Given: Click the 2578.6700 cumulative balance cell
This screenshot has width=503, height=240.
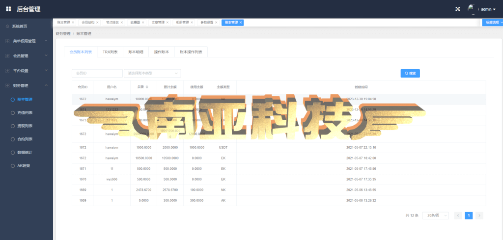Looking at the screenshot, I should pos(170,190).
